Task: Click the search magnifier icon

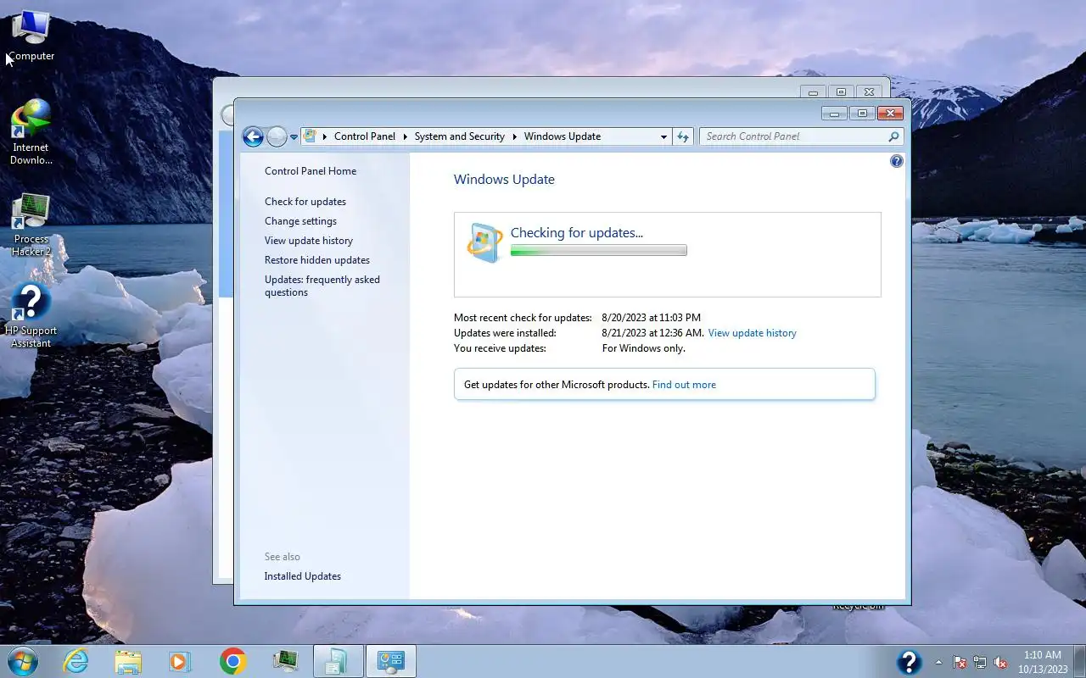Action: tap(893, 136)
